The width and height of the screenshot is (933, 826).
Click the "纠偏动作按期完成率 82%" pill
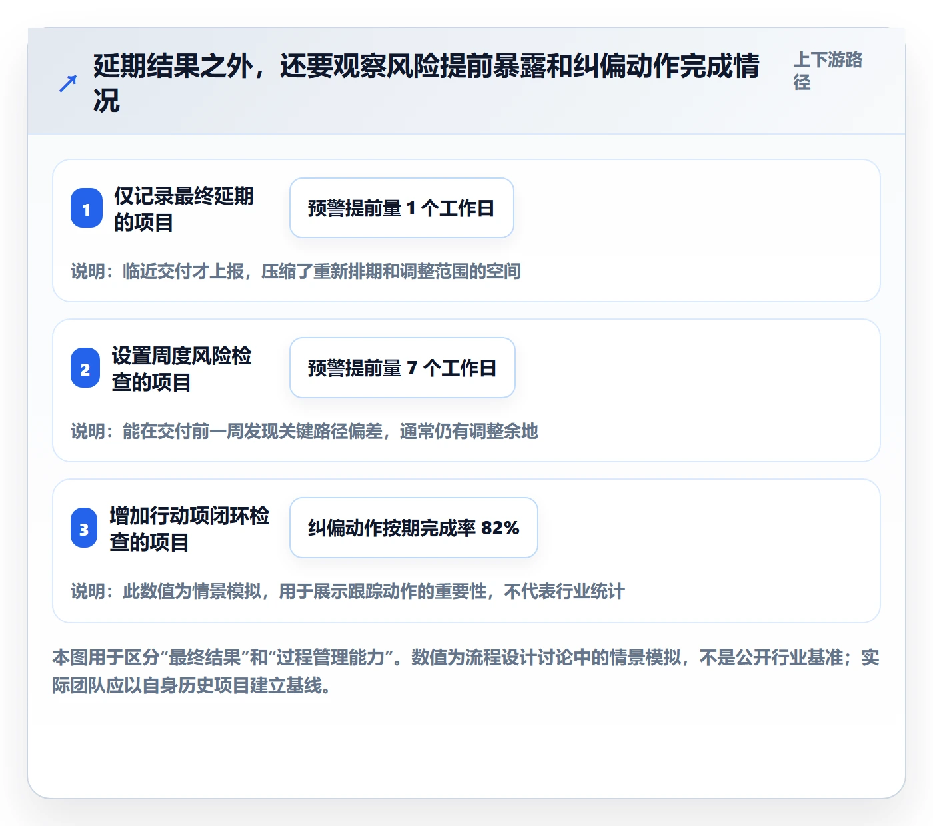pos(414,528)
